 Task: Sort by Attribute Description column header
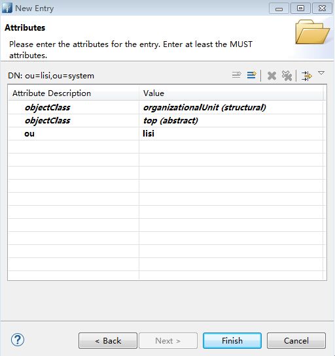point(73,93)
